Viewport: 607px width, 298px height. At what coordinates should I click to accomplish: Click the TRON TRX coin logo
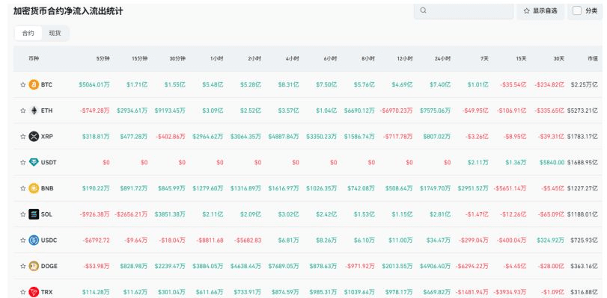(34, 292)
